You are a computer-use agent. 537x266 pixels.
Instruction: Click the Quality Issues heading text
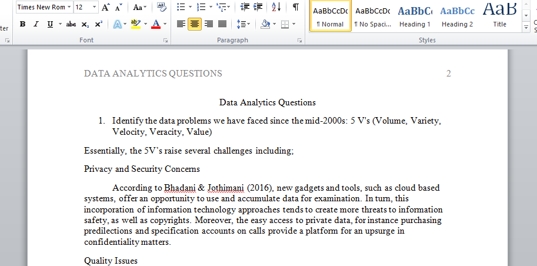[111, 261]
